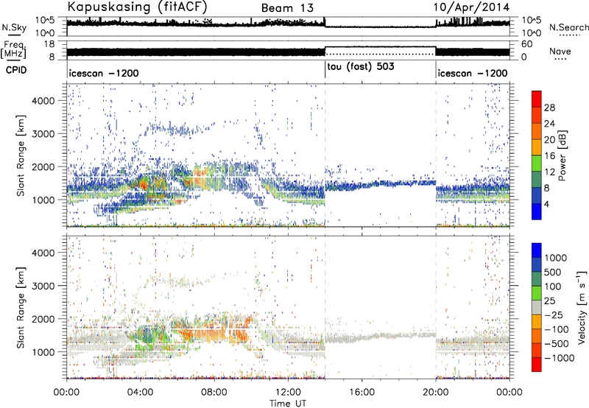The height and width of the screenshot is (408, 589).
Task: Click the 'N.Sky' legend label
Action: click(x=14, y=27)
